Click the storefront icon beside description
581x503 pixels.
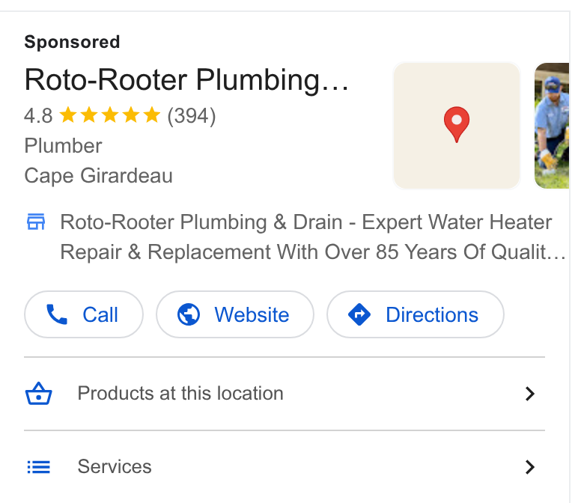[x=36, y=222]
